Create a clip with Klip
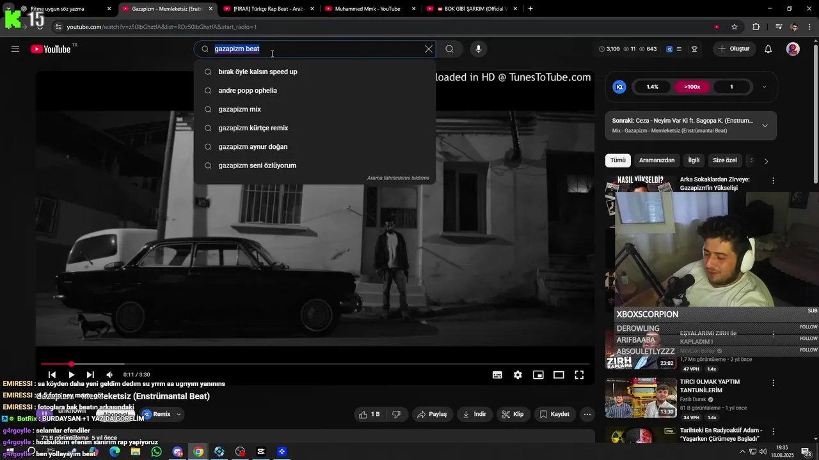 [x=513, y=414]
